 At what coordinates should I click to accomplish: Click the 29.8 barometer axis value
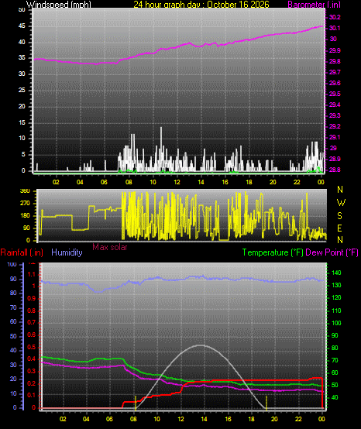[x=335, y=61]
